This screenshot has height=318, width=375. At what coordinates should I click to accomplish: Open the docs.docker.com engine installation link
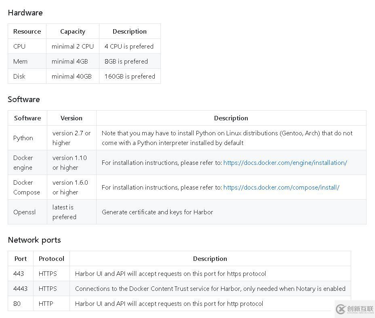coord(285,162)
